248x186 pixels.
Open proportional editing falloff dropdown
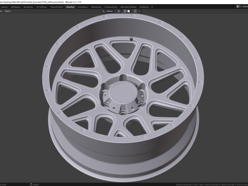(x=139, y=11)
